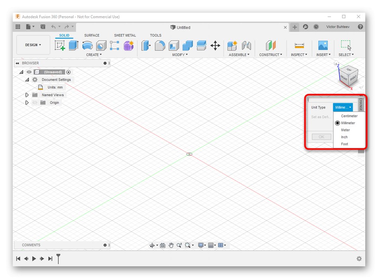The height and width of the screenshot is (279, 378).
Task: Expand the Origin folder
Action: (27, 103)
